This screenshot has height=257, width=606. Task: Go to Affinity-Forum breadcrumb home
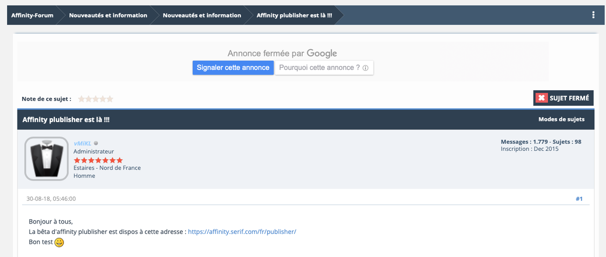click(x=33, y=15)
